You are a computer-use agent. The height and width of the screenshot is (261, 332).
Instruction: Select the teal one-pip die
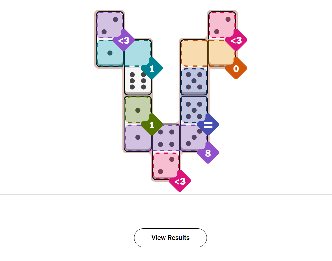pos(110,53)
